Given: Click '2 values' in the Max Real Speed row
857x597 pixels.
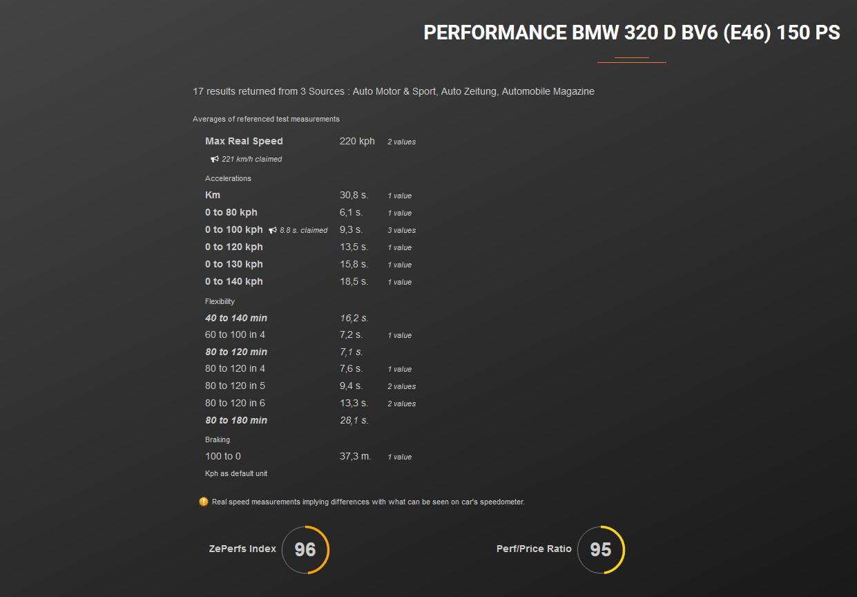Looking at the screenshot, I should (401, 142).
